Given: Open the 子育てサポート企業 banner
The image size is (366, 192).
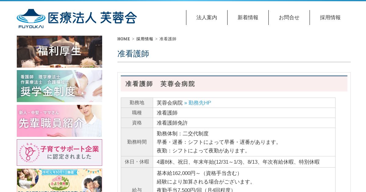Looking at the screenshot, I should (59, 153).
